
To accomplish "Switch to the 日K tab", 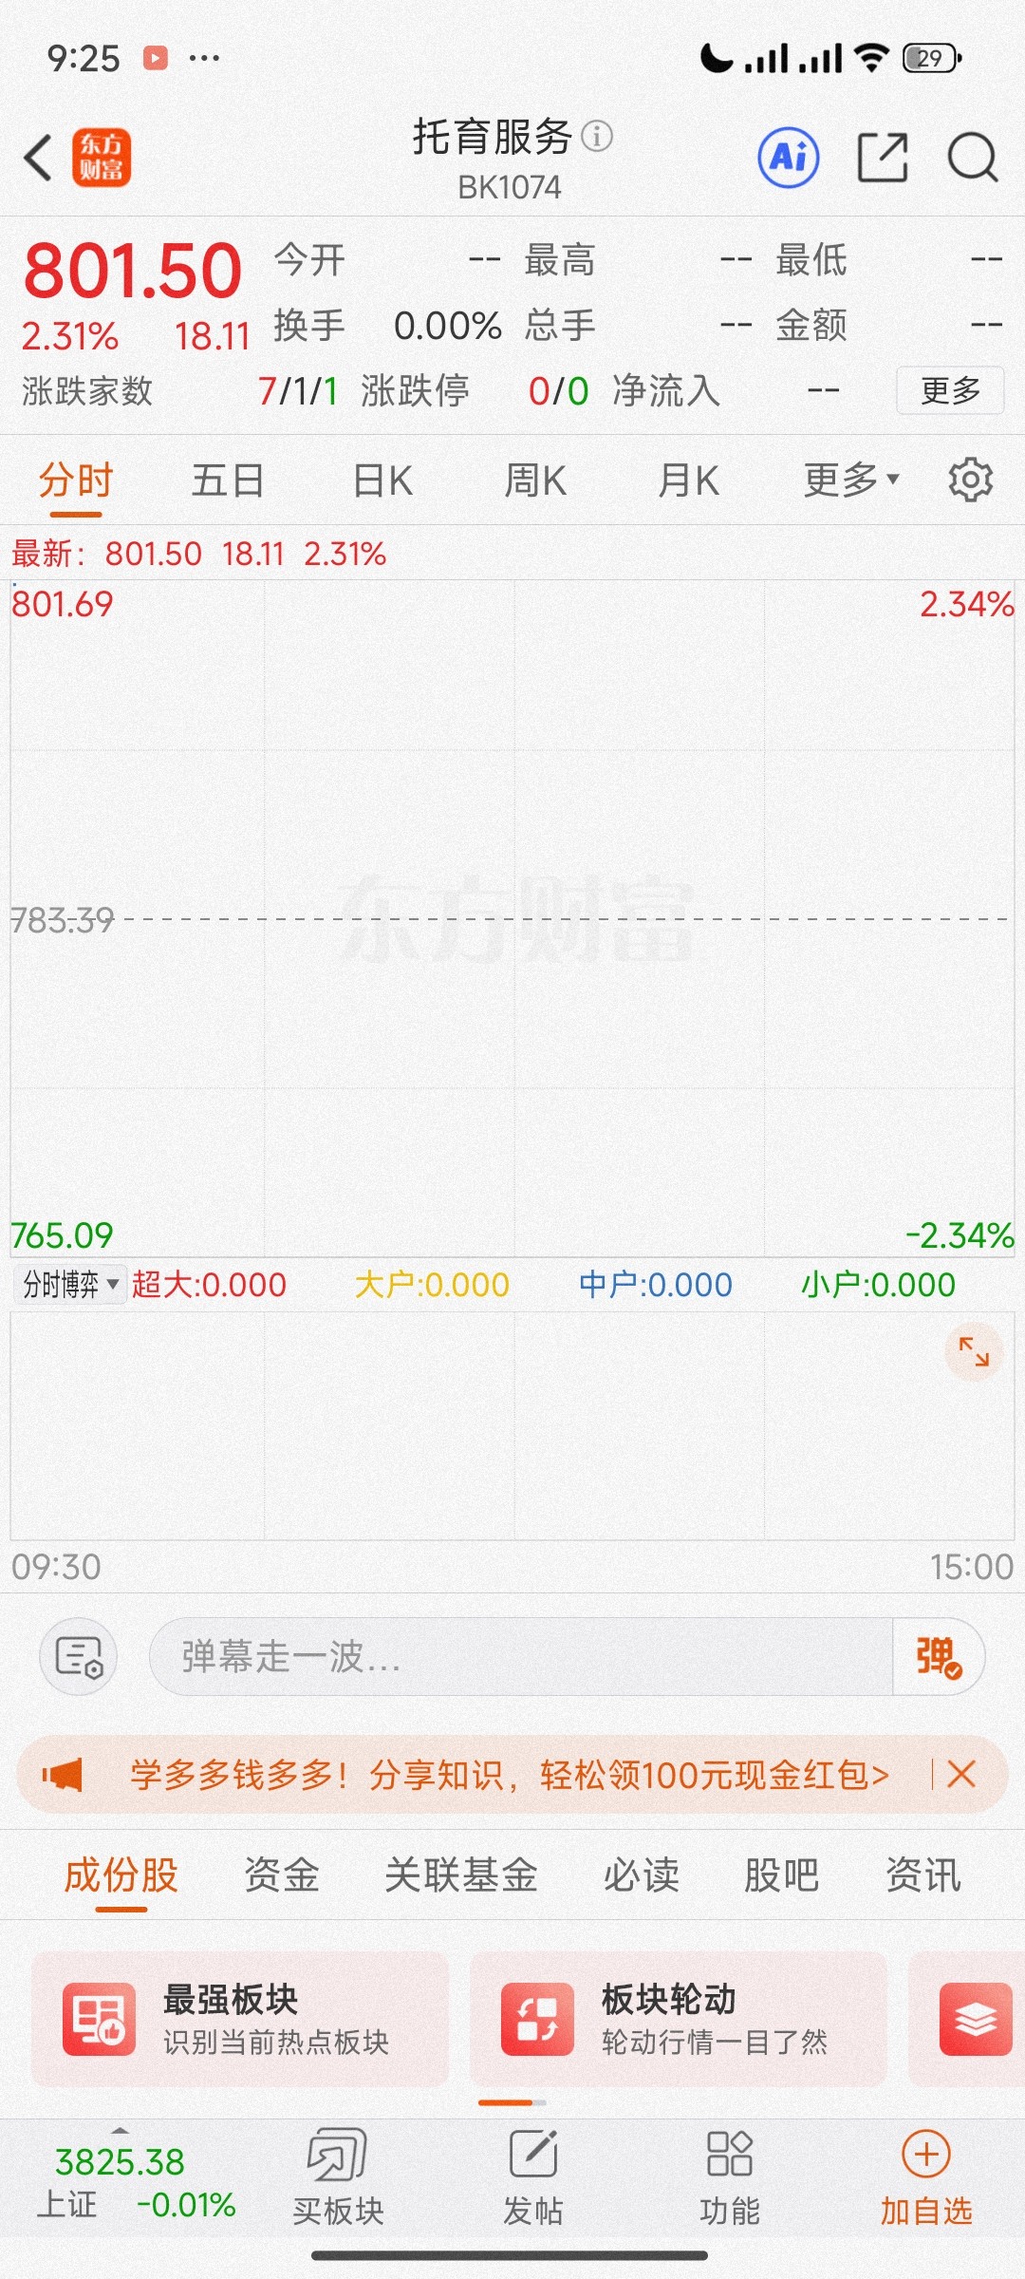I will pyautogui.click(x=382, y=480).
